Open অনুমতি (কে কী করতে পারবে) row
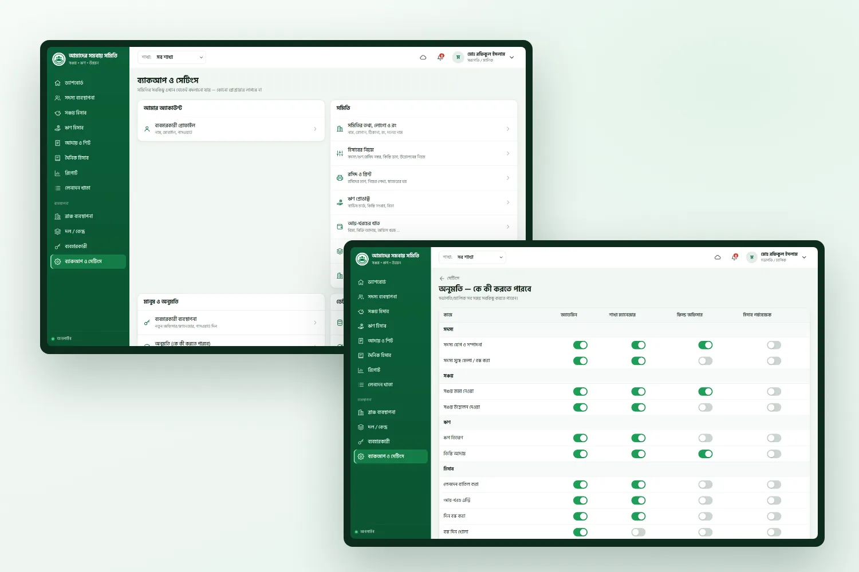This screenshot has width=859, height=572. tap(231, 341)
